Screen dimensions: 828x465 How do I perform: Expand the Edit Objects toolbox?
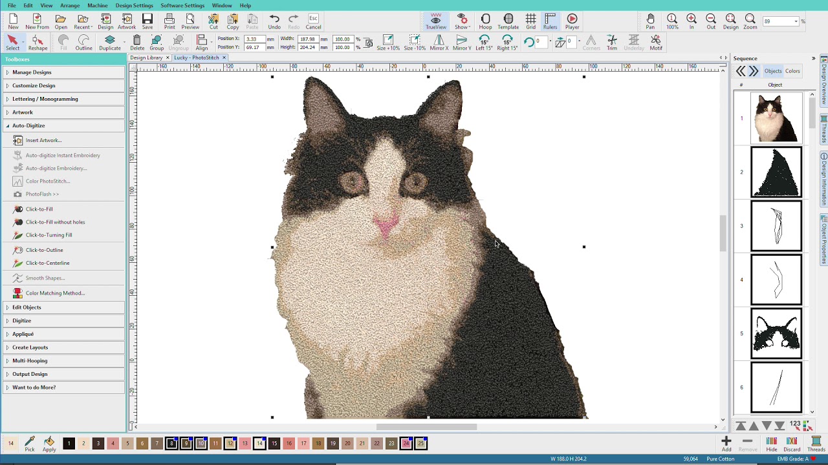click(x=63, y=307)
